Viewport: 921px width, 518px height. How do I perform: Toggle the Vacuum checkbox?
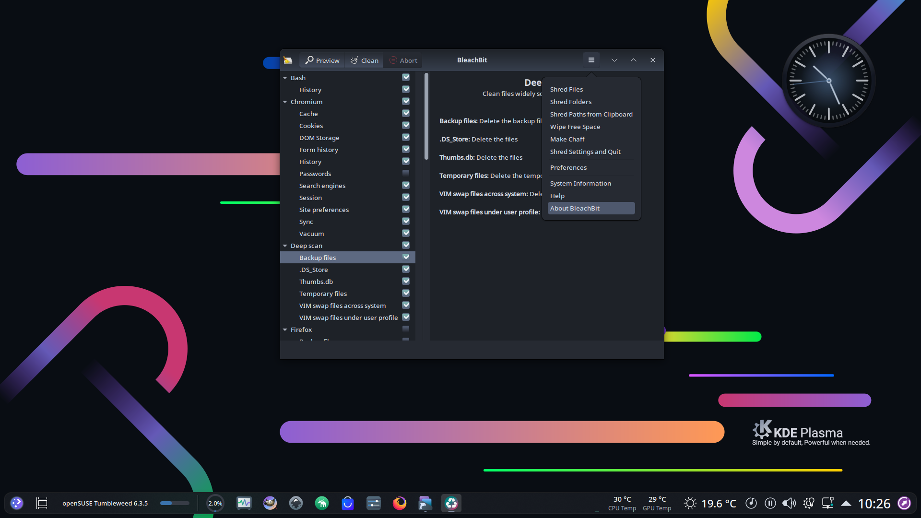(406, 233)
